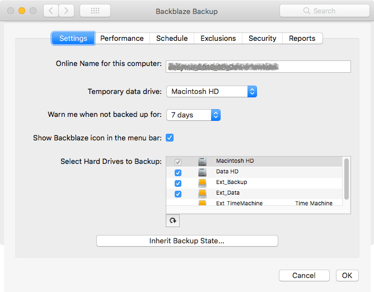Click the orange Ext_Data drive icon
Screen dimensions: 374x292
tap(202, 194)
